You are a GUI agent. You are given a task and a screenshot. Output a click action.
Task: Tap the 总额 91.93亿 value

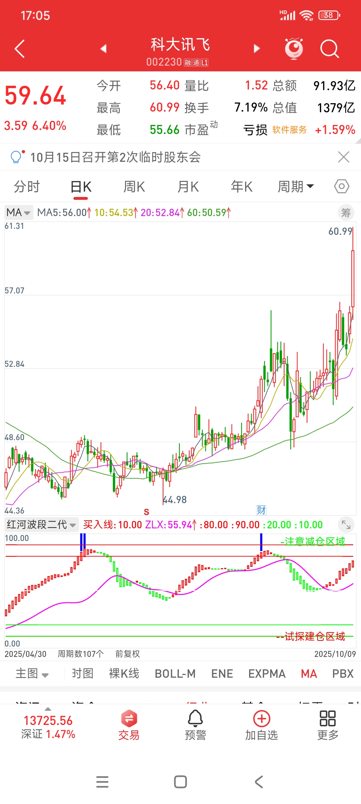[x=334, y=85]
